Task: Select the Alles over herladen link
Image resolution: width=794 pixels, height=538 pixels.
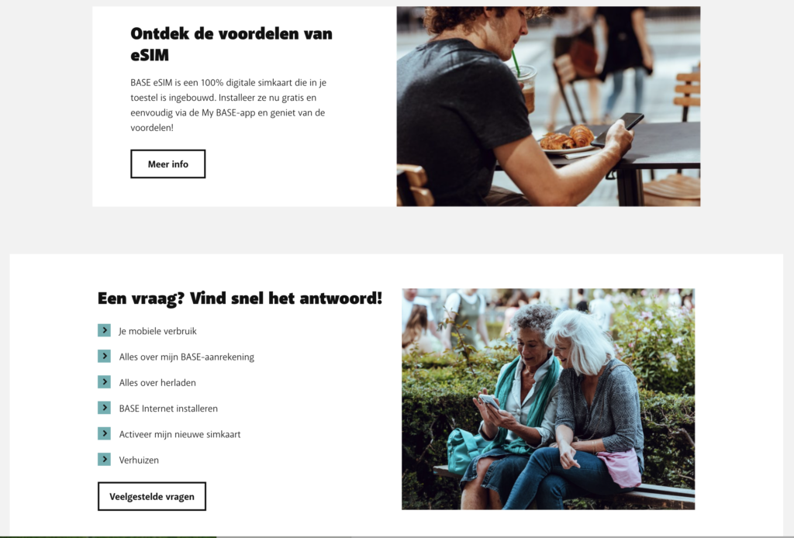Action: [157, 383]
